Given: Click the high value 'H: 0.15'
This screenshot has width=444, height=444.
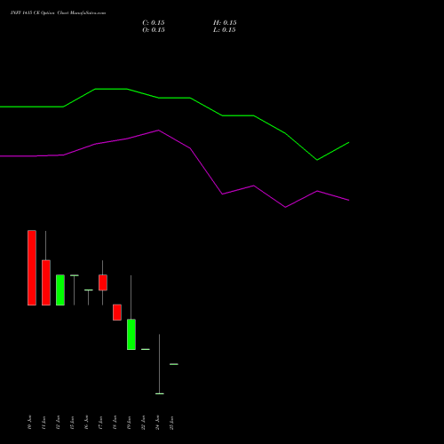Looking at the screenshot, I should [225, 23].
